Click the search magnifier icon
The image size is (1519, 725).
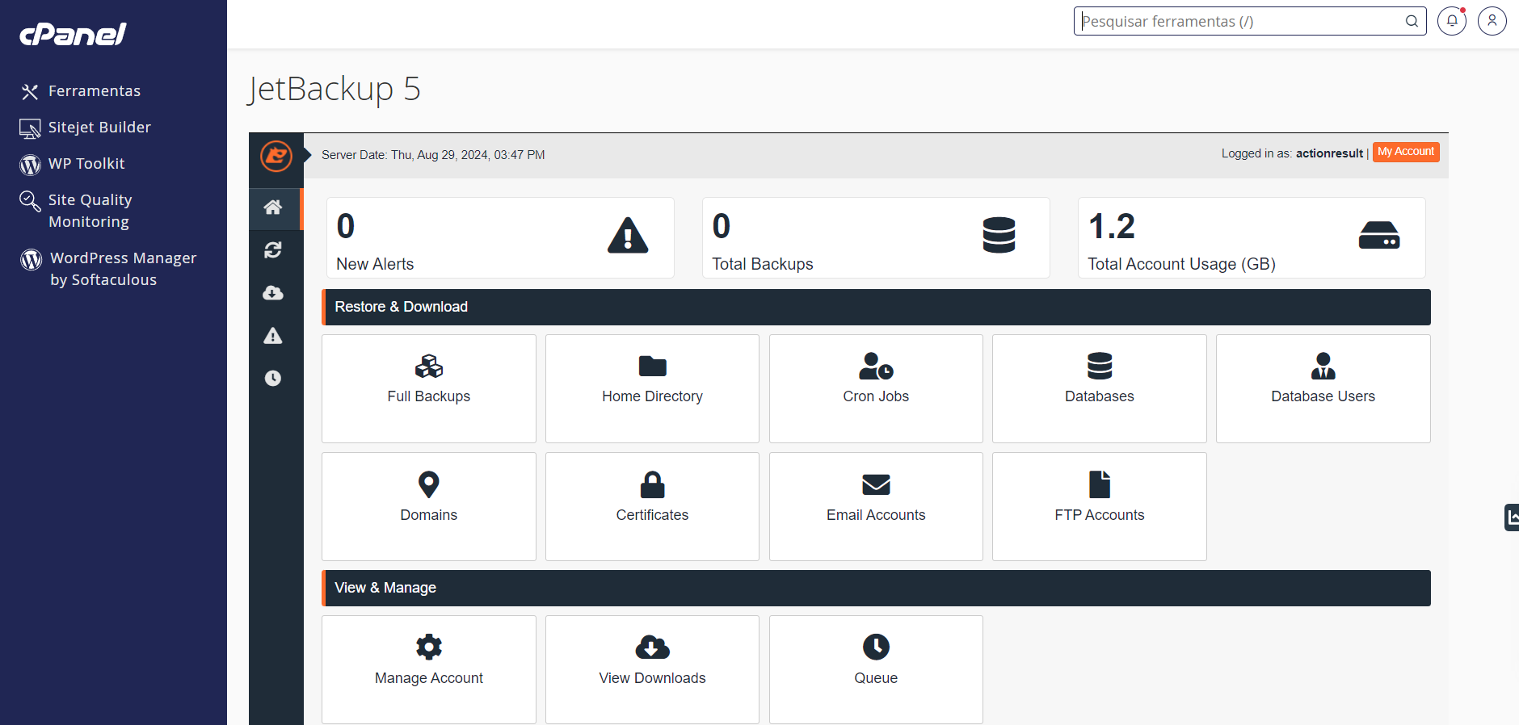[1412, 21]
